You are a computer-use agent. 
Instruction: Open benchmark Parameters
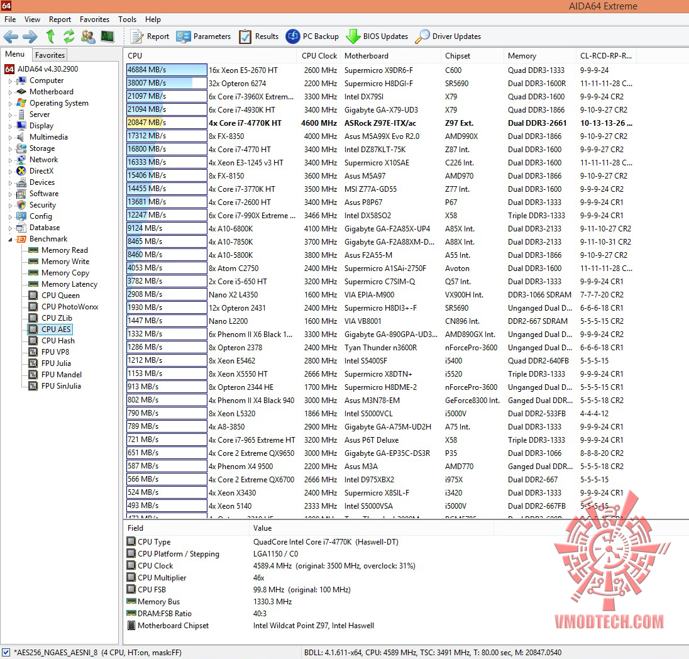(x=204, y=36)
